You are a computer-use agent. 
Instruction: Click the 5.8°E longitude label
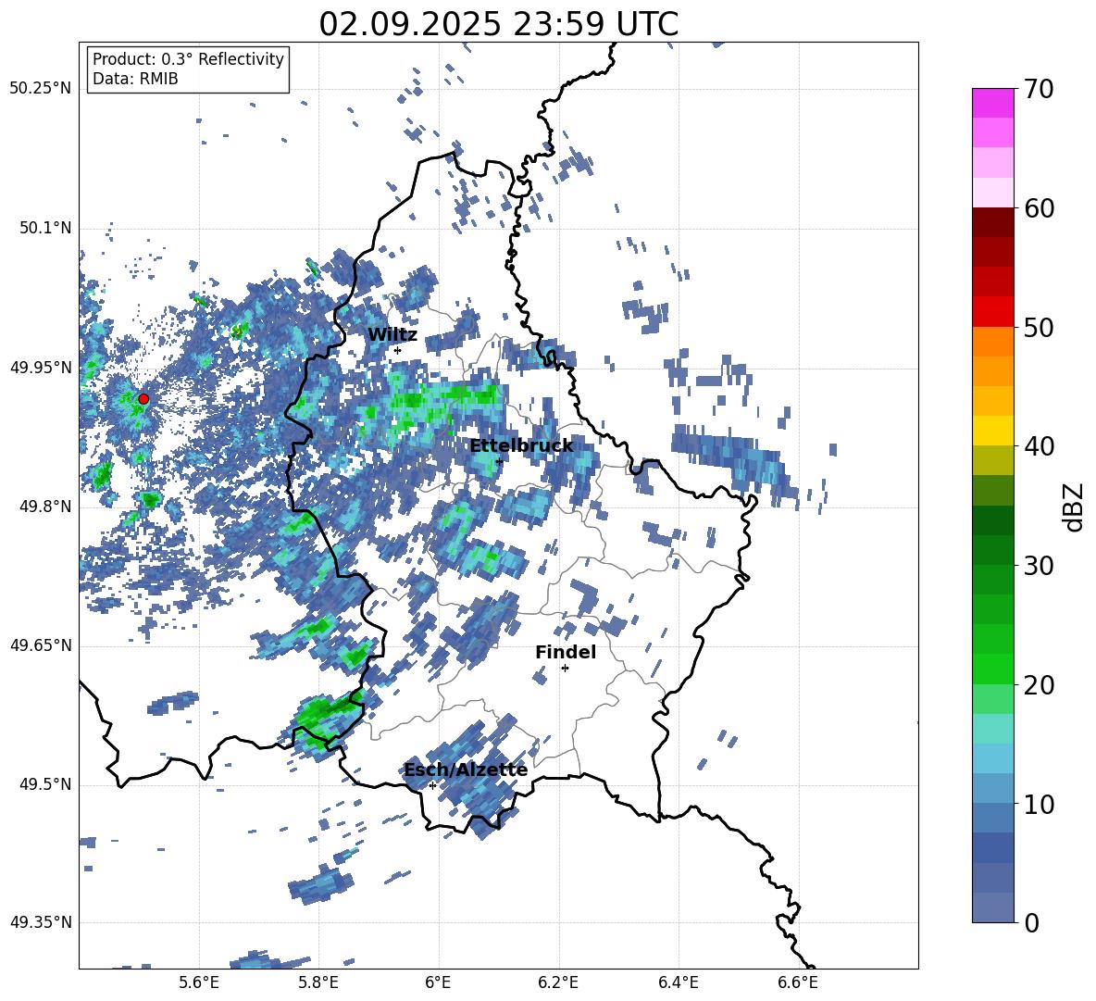pos(318,982)
